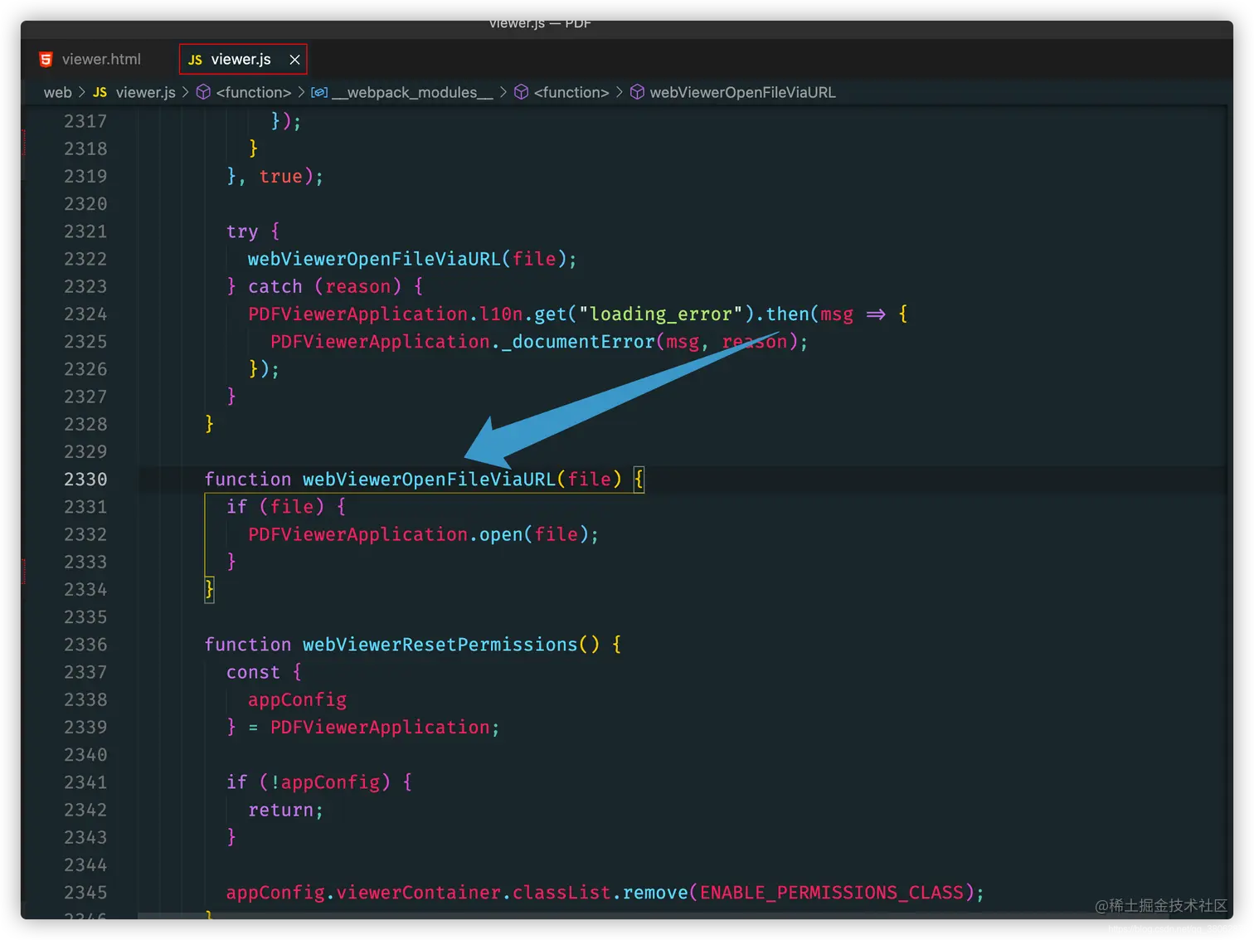Click the 'const' keyword on line 2337

(253, 672)
